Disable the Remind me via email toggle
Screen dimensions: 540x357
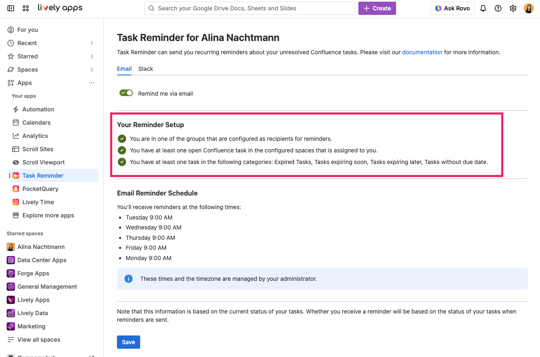[126, 93]
